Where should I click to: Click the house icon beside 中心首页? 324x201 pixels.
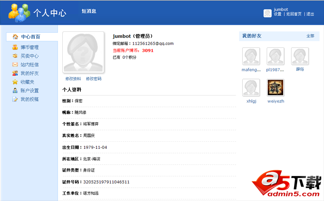pos(15,37)
